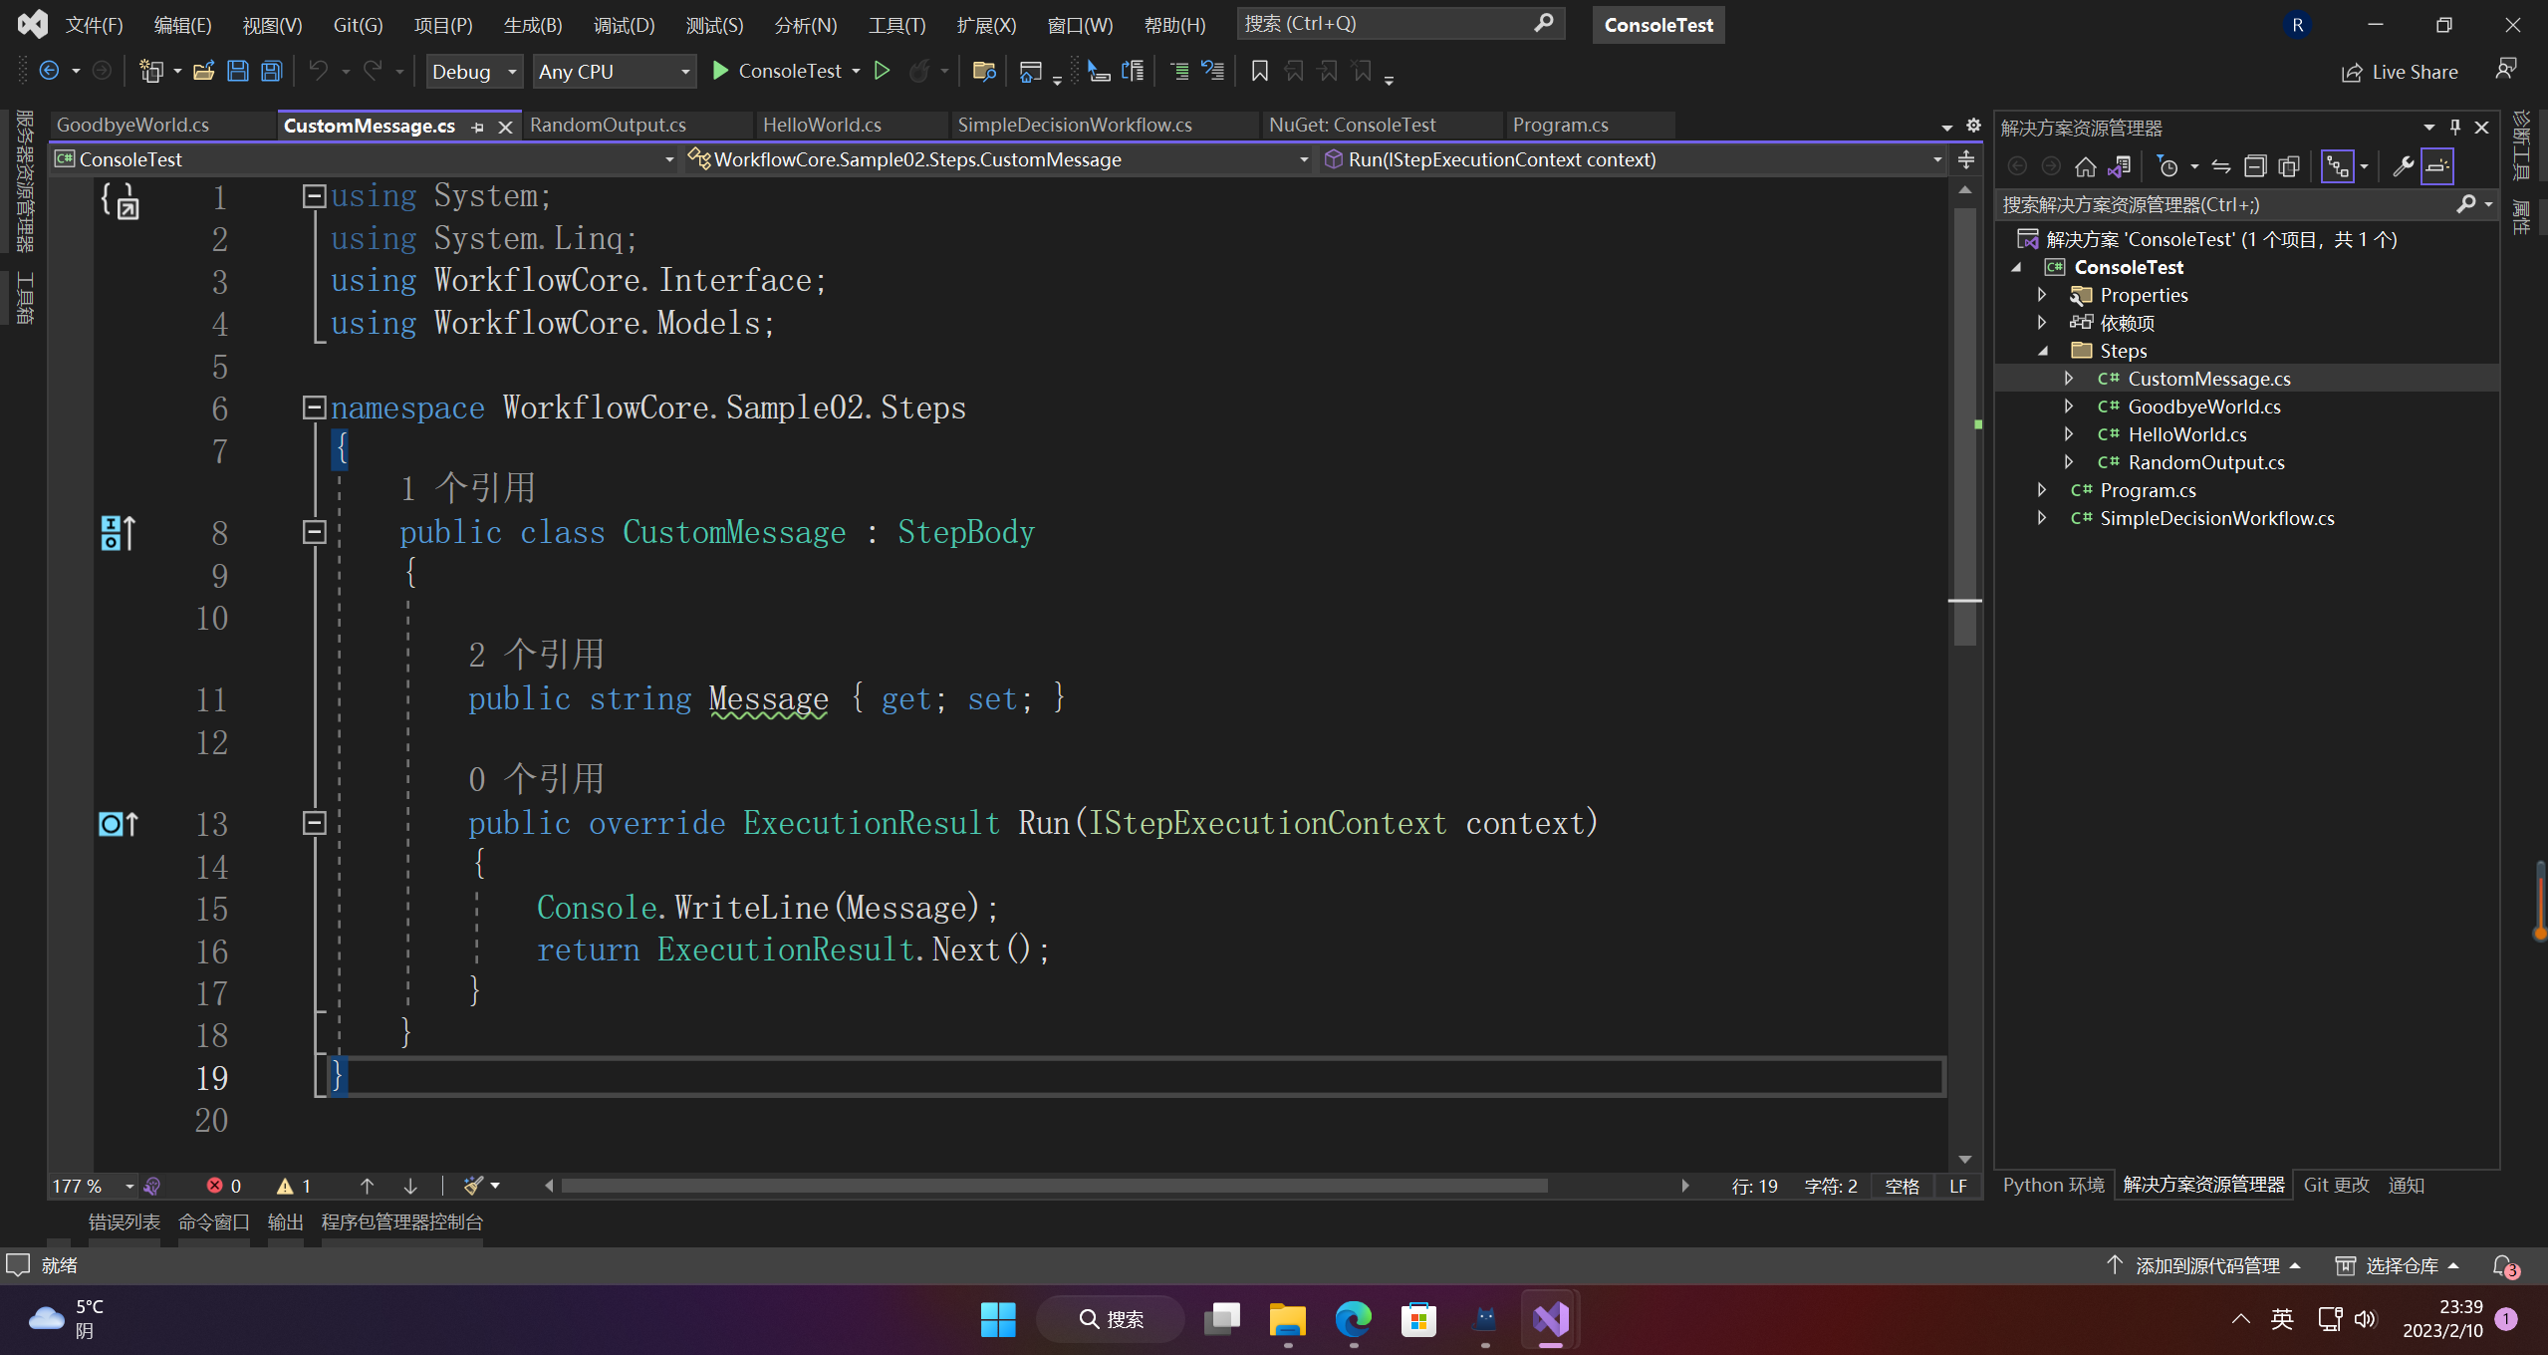Toggle the pin on the CustomMessage.cs tab
Image resolution: width=2548 pixels, height=1355 pixels.
tap(478, 127)
